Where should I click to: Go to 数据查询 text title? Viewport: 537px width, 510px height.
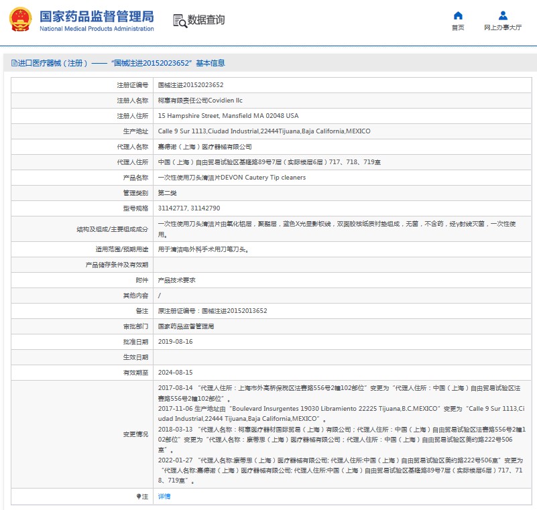[x=206, y=20]
